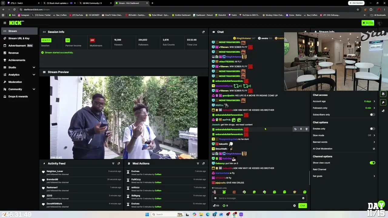Screen dimensions: 388x218
Task: Open Achievements in the sidebar
Action: 19,60
